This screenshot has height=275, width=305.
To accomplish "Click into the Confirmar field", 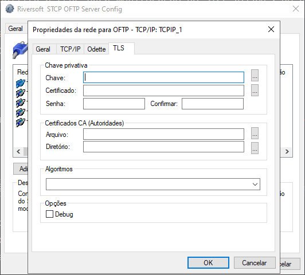I will coord(213,104).
